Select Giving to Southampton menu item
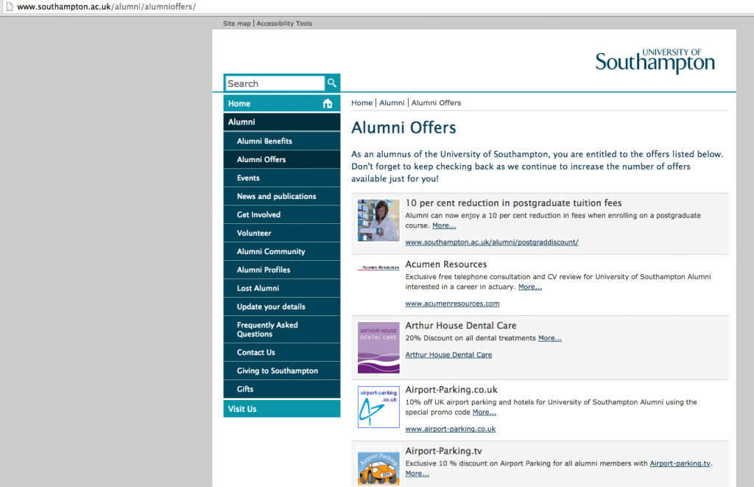Viewport: 754px width, 487px height. point(282,371)
